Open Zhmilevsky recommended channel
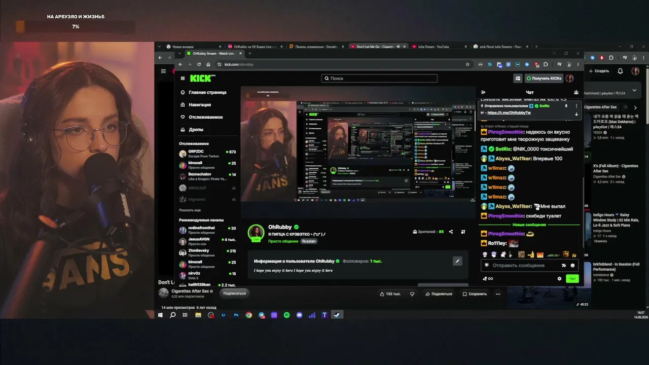 (x=208, y=252)
